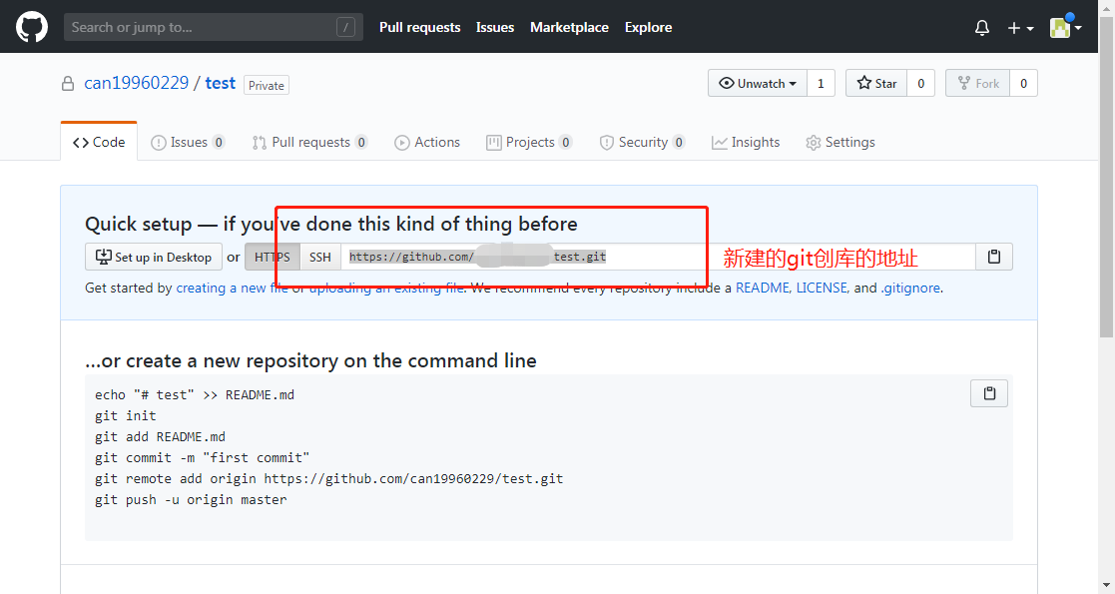
Task: Switch to the Projects tab
Action: tap(529, 143)
